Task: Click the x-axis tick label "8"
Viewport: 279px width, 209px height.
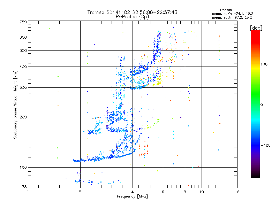Action: coord(185,192)
